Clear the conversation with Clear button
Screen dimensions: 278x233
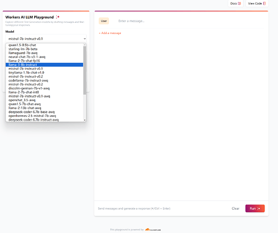pos(236,208)
